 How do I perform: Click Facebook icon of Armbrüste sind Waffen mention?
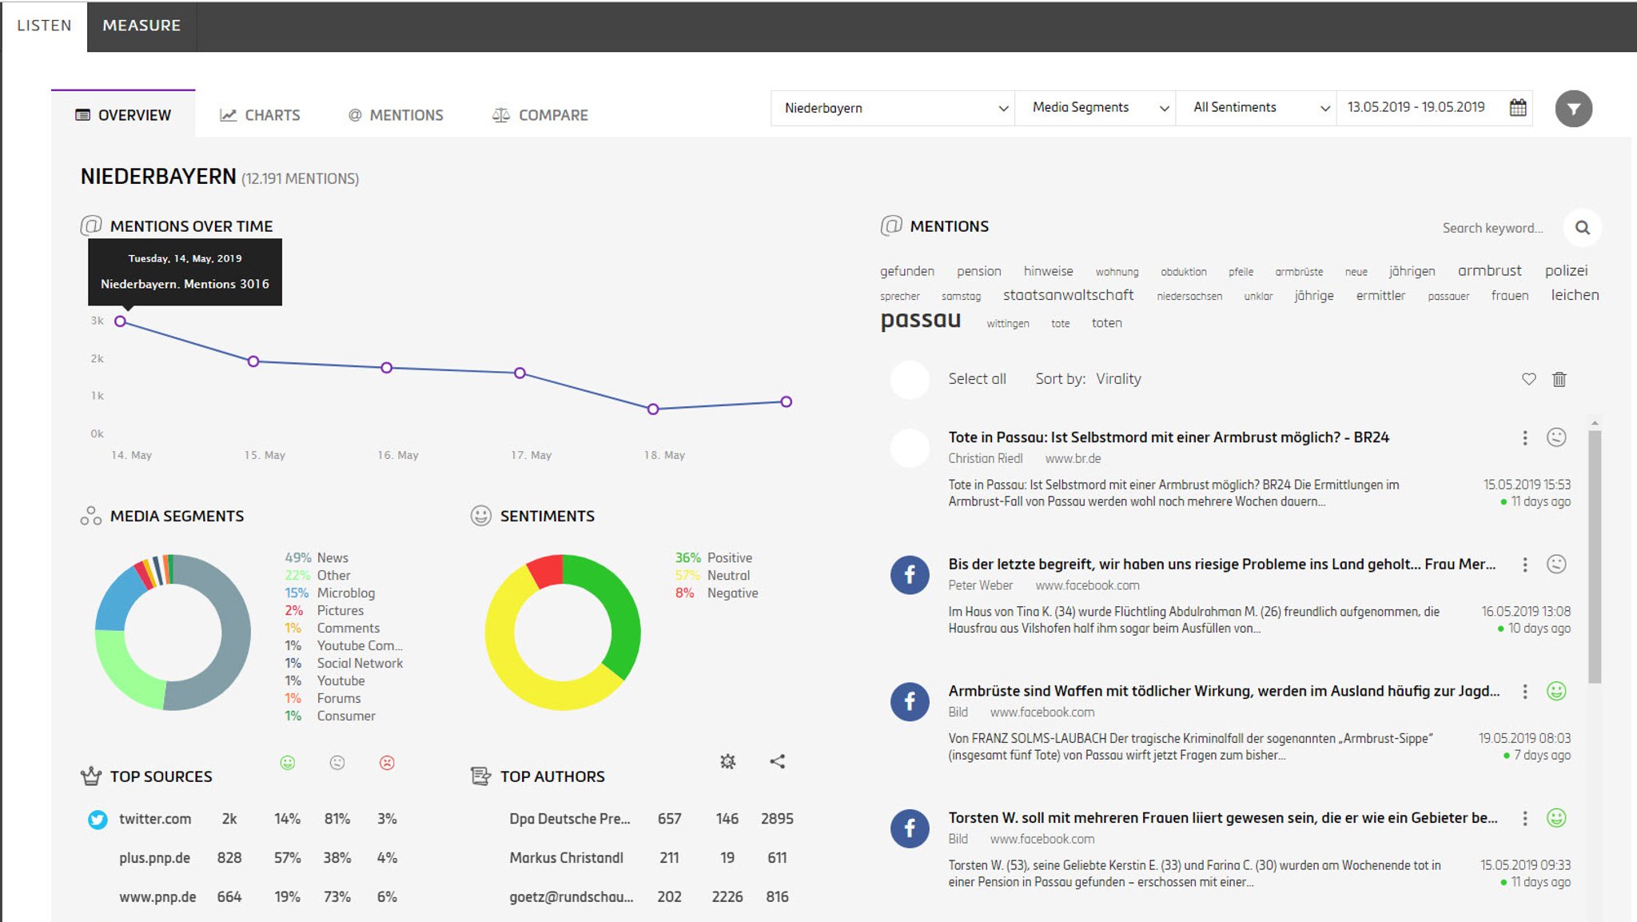coord(910,701)
